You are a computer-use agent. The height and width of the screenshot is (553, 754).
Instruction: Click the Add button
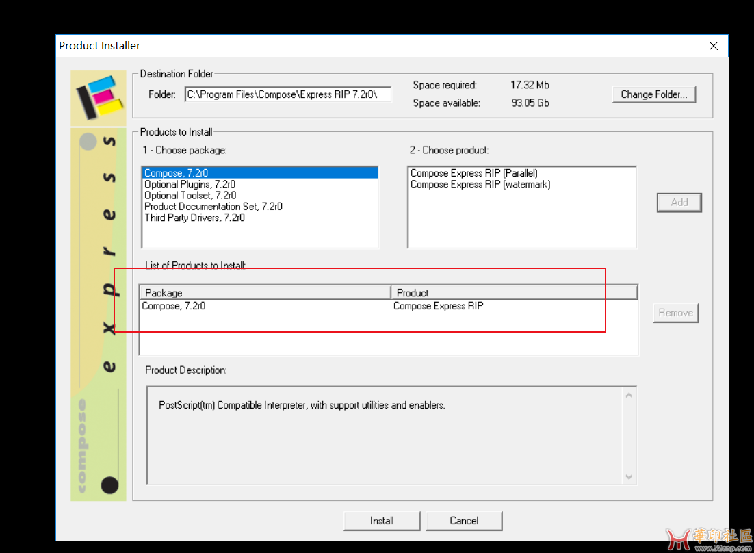(x=679, y=202)
